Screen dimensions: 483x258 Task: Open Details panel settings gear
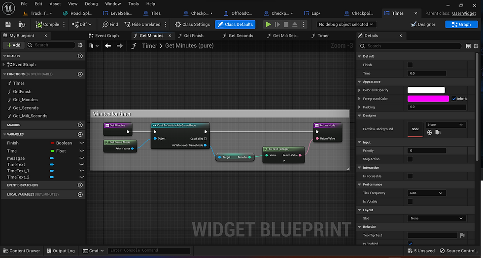pyautogui.click(x=476, y=46)
